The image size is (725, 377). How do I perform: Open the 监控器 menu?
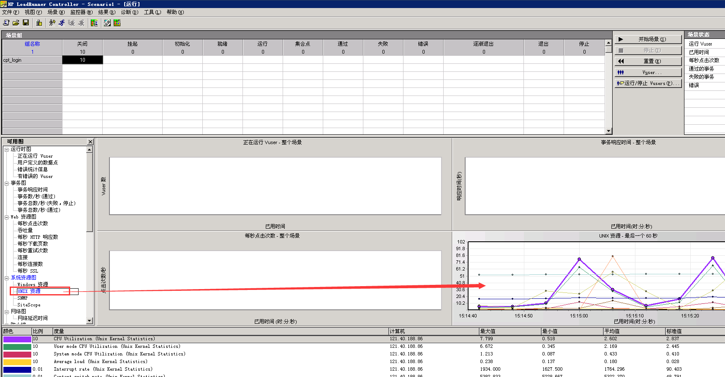[x=81, y=12]
